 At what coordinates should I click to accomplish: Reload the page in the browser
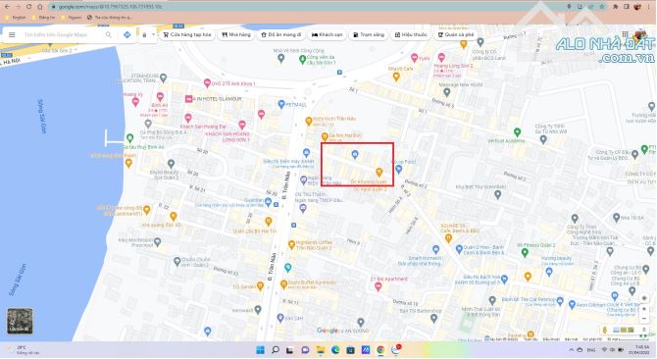pos(28,7)
